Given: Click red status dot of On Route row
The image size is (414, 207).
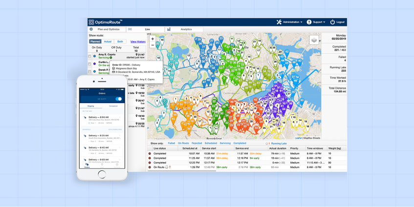Looking at the screenshot, I should tap(150, 167).
